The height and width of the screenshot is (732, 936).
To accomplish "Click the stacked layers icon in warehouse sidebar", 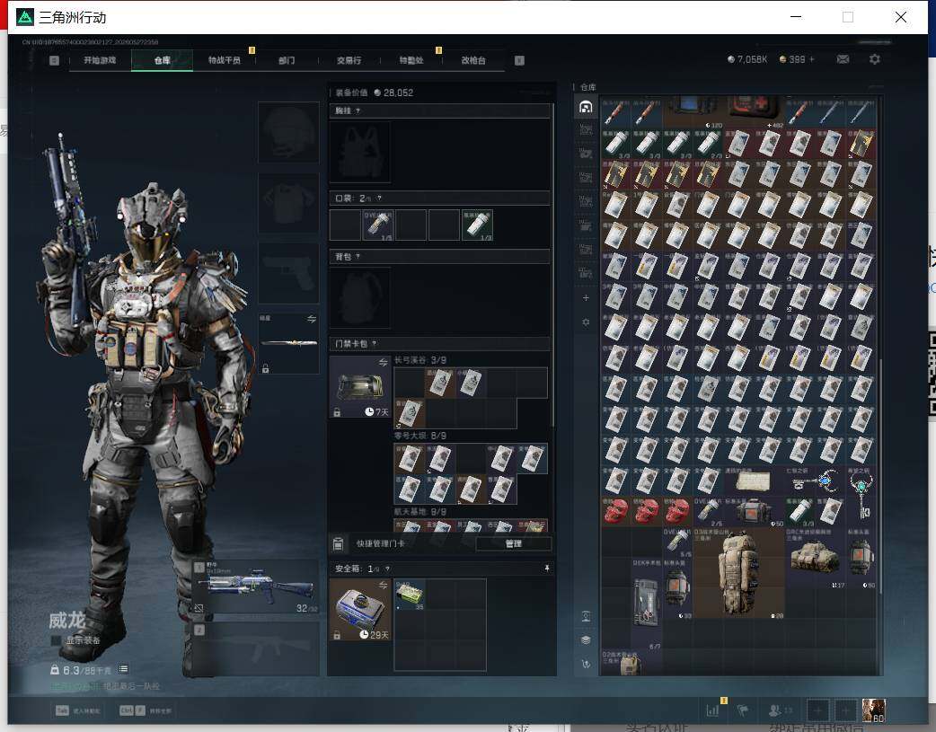I will point(586,640).
